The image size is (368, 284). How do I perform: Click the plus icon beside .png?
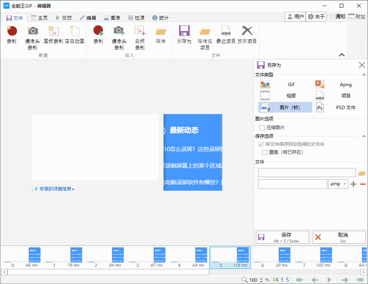tap(353, 184)
